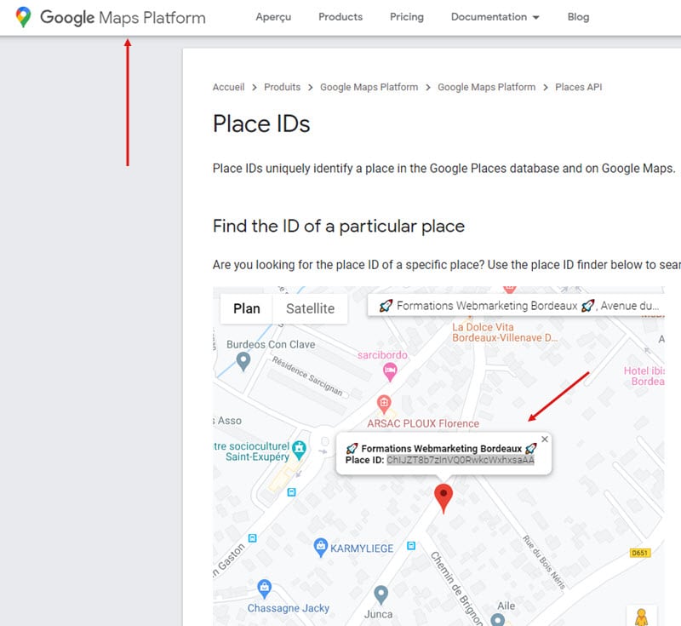This screenshot has height=626, width=681.
Task: Click the Aile grey location pin
Action: (x=498, y=619)
